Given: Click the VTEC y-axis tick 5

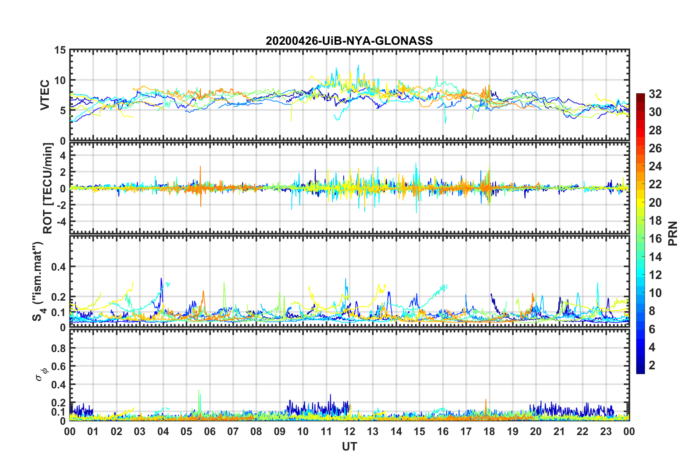Looking at the screenshot, I should coord(63,111).
